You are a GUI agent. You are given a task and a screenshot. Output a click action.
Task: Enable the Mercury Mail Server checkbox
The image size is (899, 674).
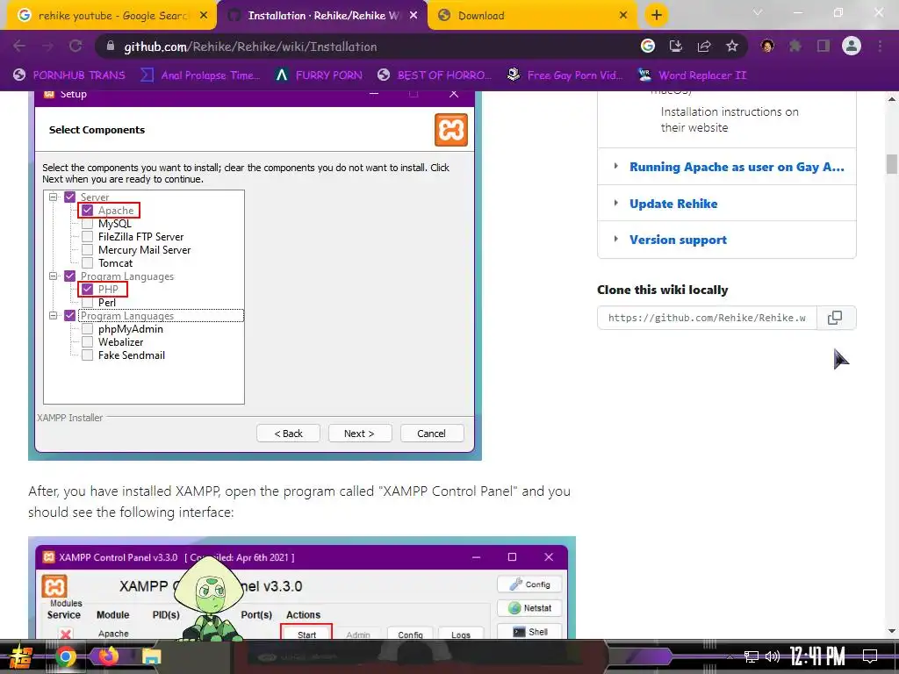click(x=87, y=250)
